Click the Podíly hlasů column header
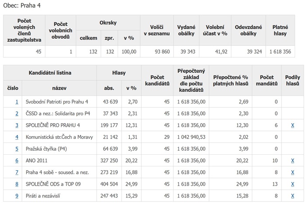 (x=292, y=80)
